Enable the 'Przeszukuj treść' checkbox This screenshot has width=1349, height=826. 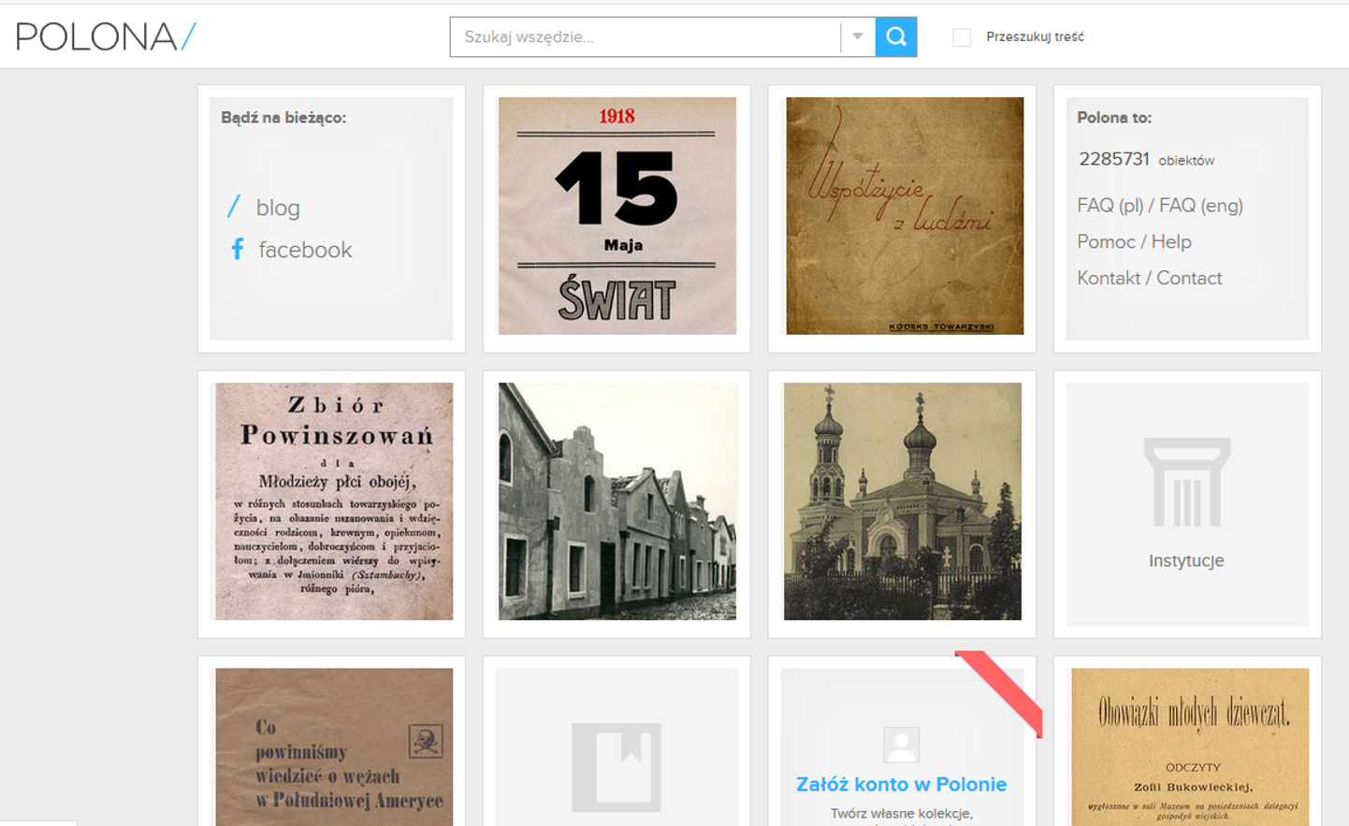(x=962, y=37)
